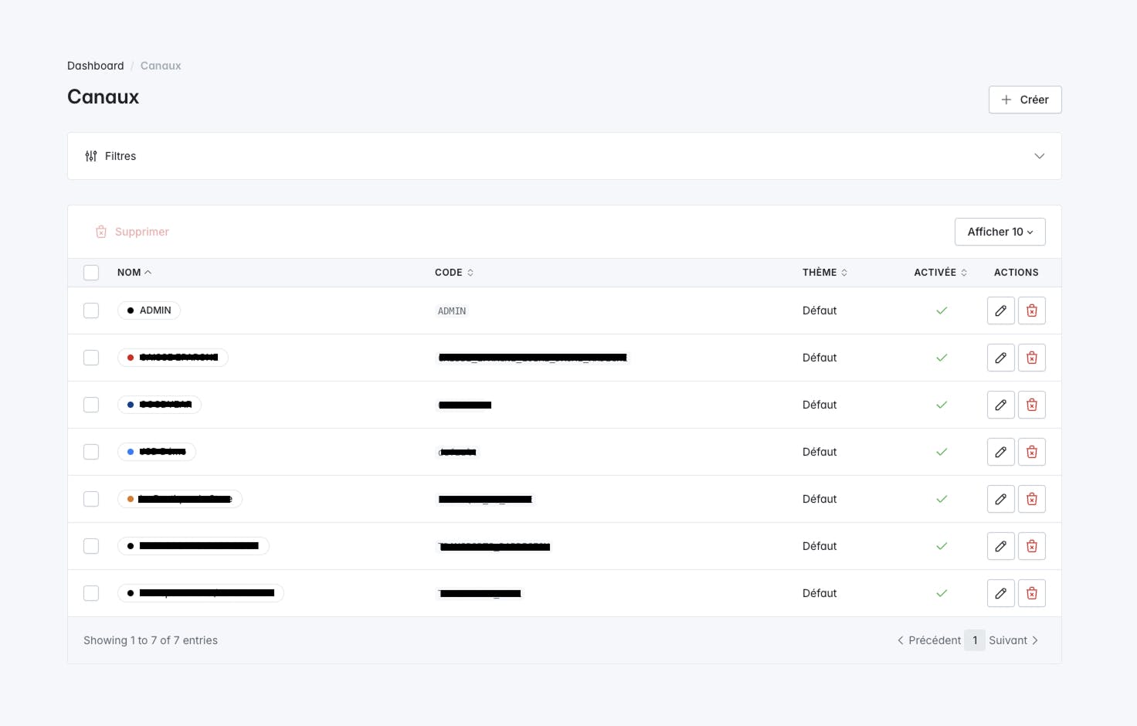Go to Dashboard via breadcrumb
This screenshot has height=726, width=1137.
coord(96,66)
